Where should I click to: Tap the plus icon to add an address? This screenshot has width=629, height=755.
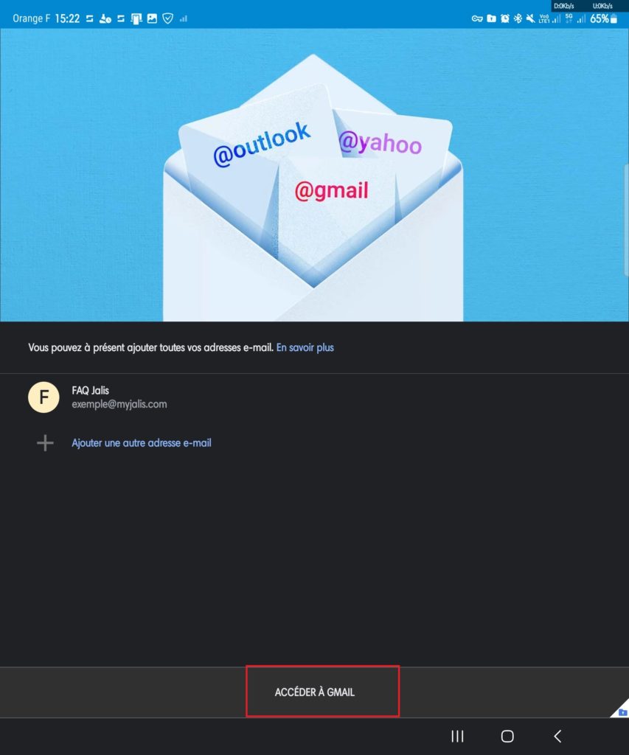[45, 443]
